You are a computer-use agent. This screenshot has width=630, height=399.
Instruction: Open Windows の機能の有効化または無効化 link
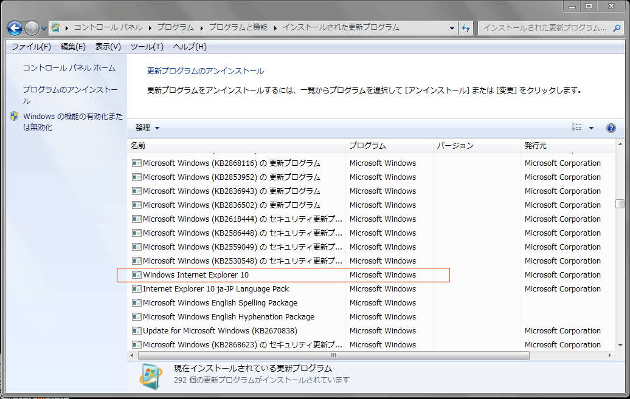click(73, 121)
